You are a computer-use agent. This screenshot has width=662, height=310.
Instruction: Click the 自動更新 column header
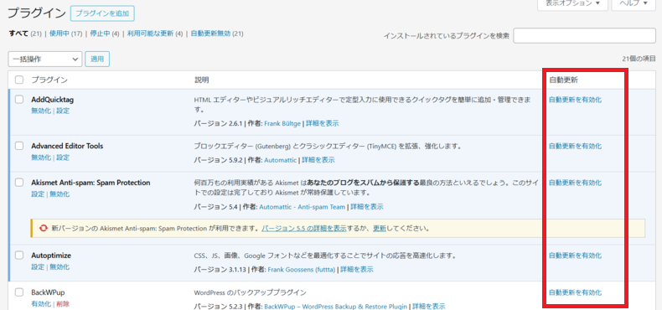563,80
